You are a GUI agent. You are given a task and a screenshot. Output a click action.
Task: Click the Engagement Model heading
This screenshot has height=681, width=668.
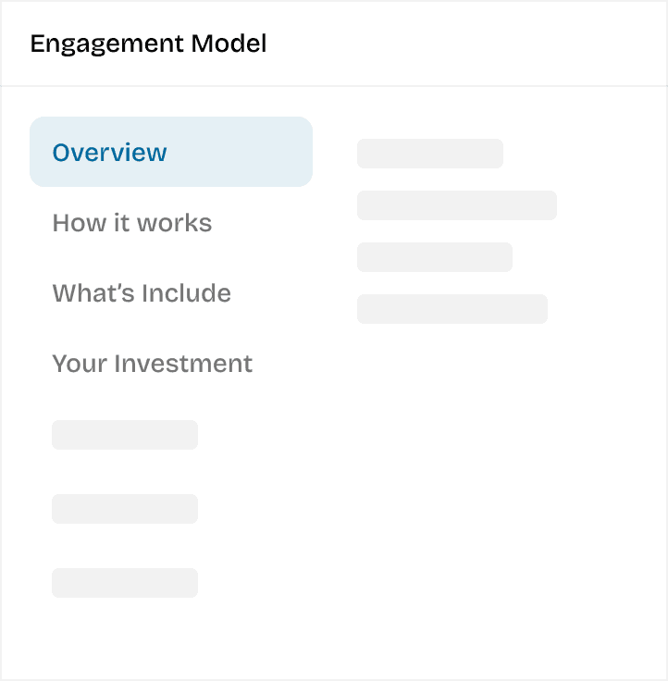coord(148,43)
